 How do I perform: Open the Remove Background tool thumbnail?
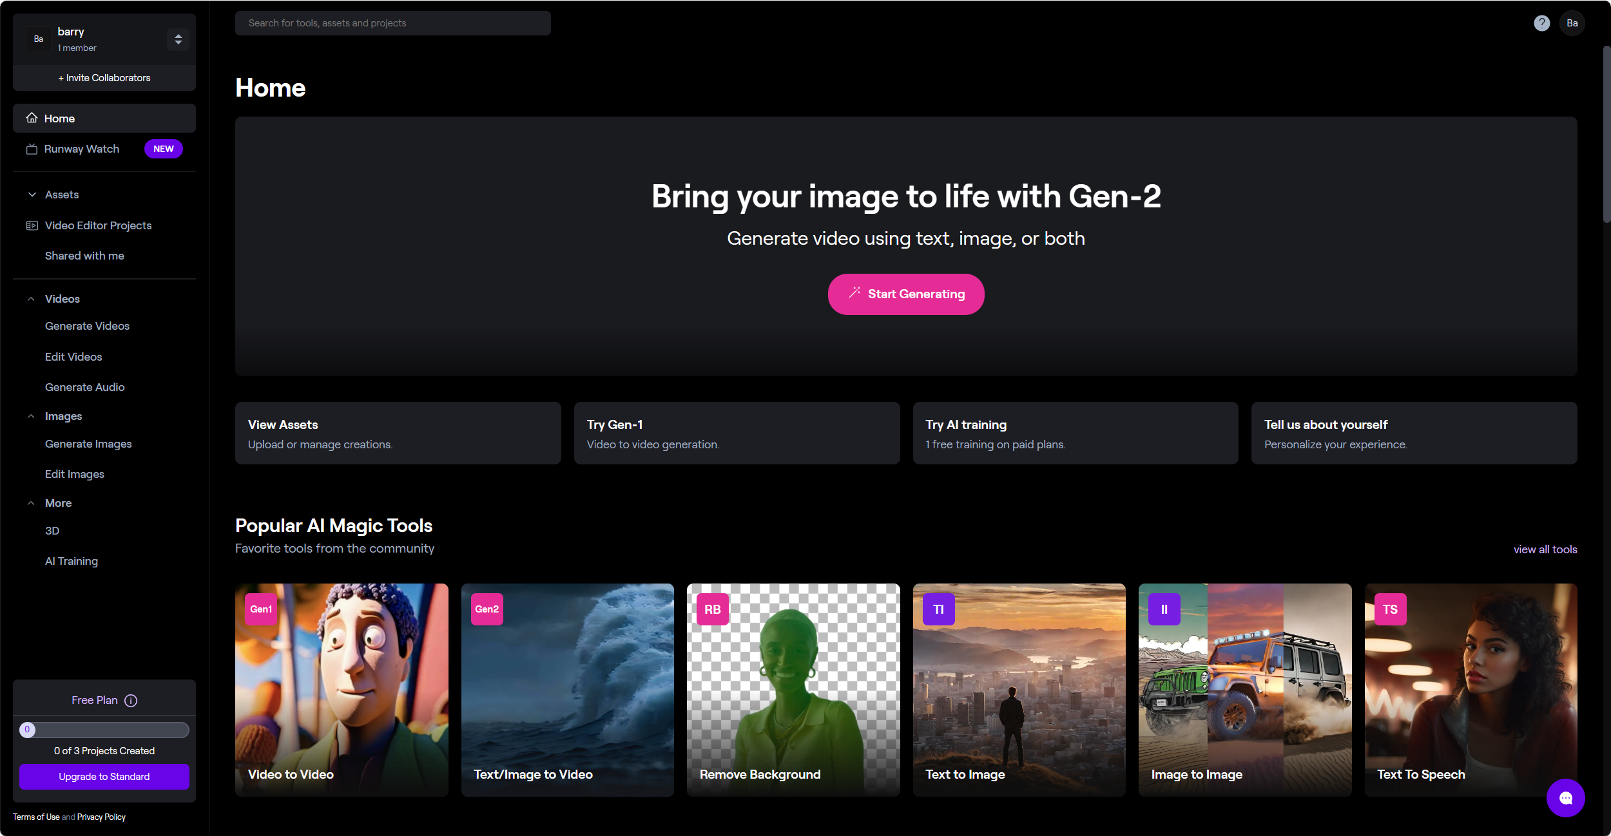[x=793, y=690]
